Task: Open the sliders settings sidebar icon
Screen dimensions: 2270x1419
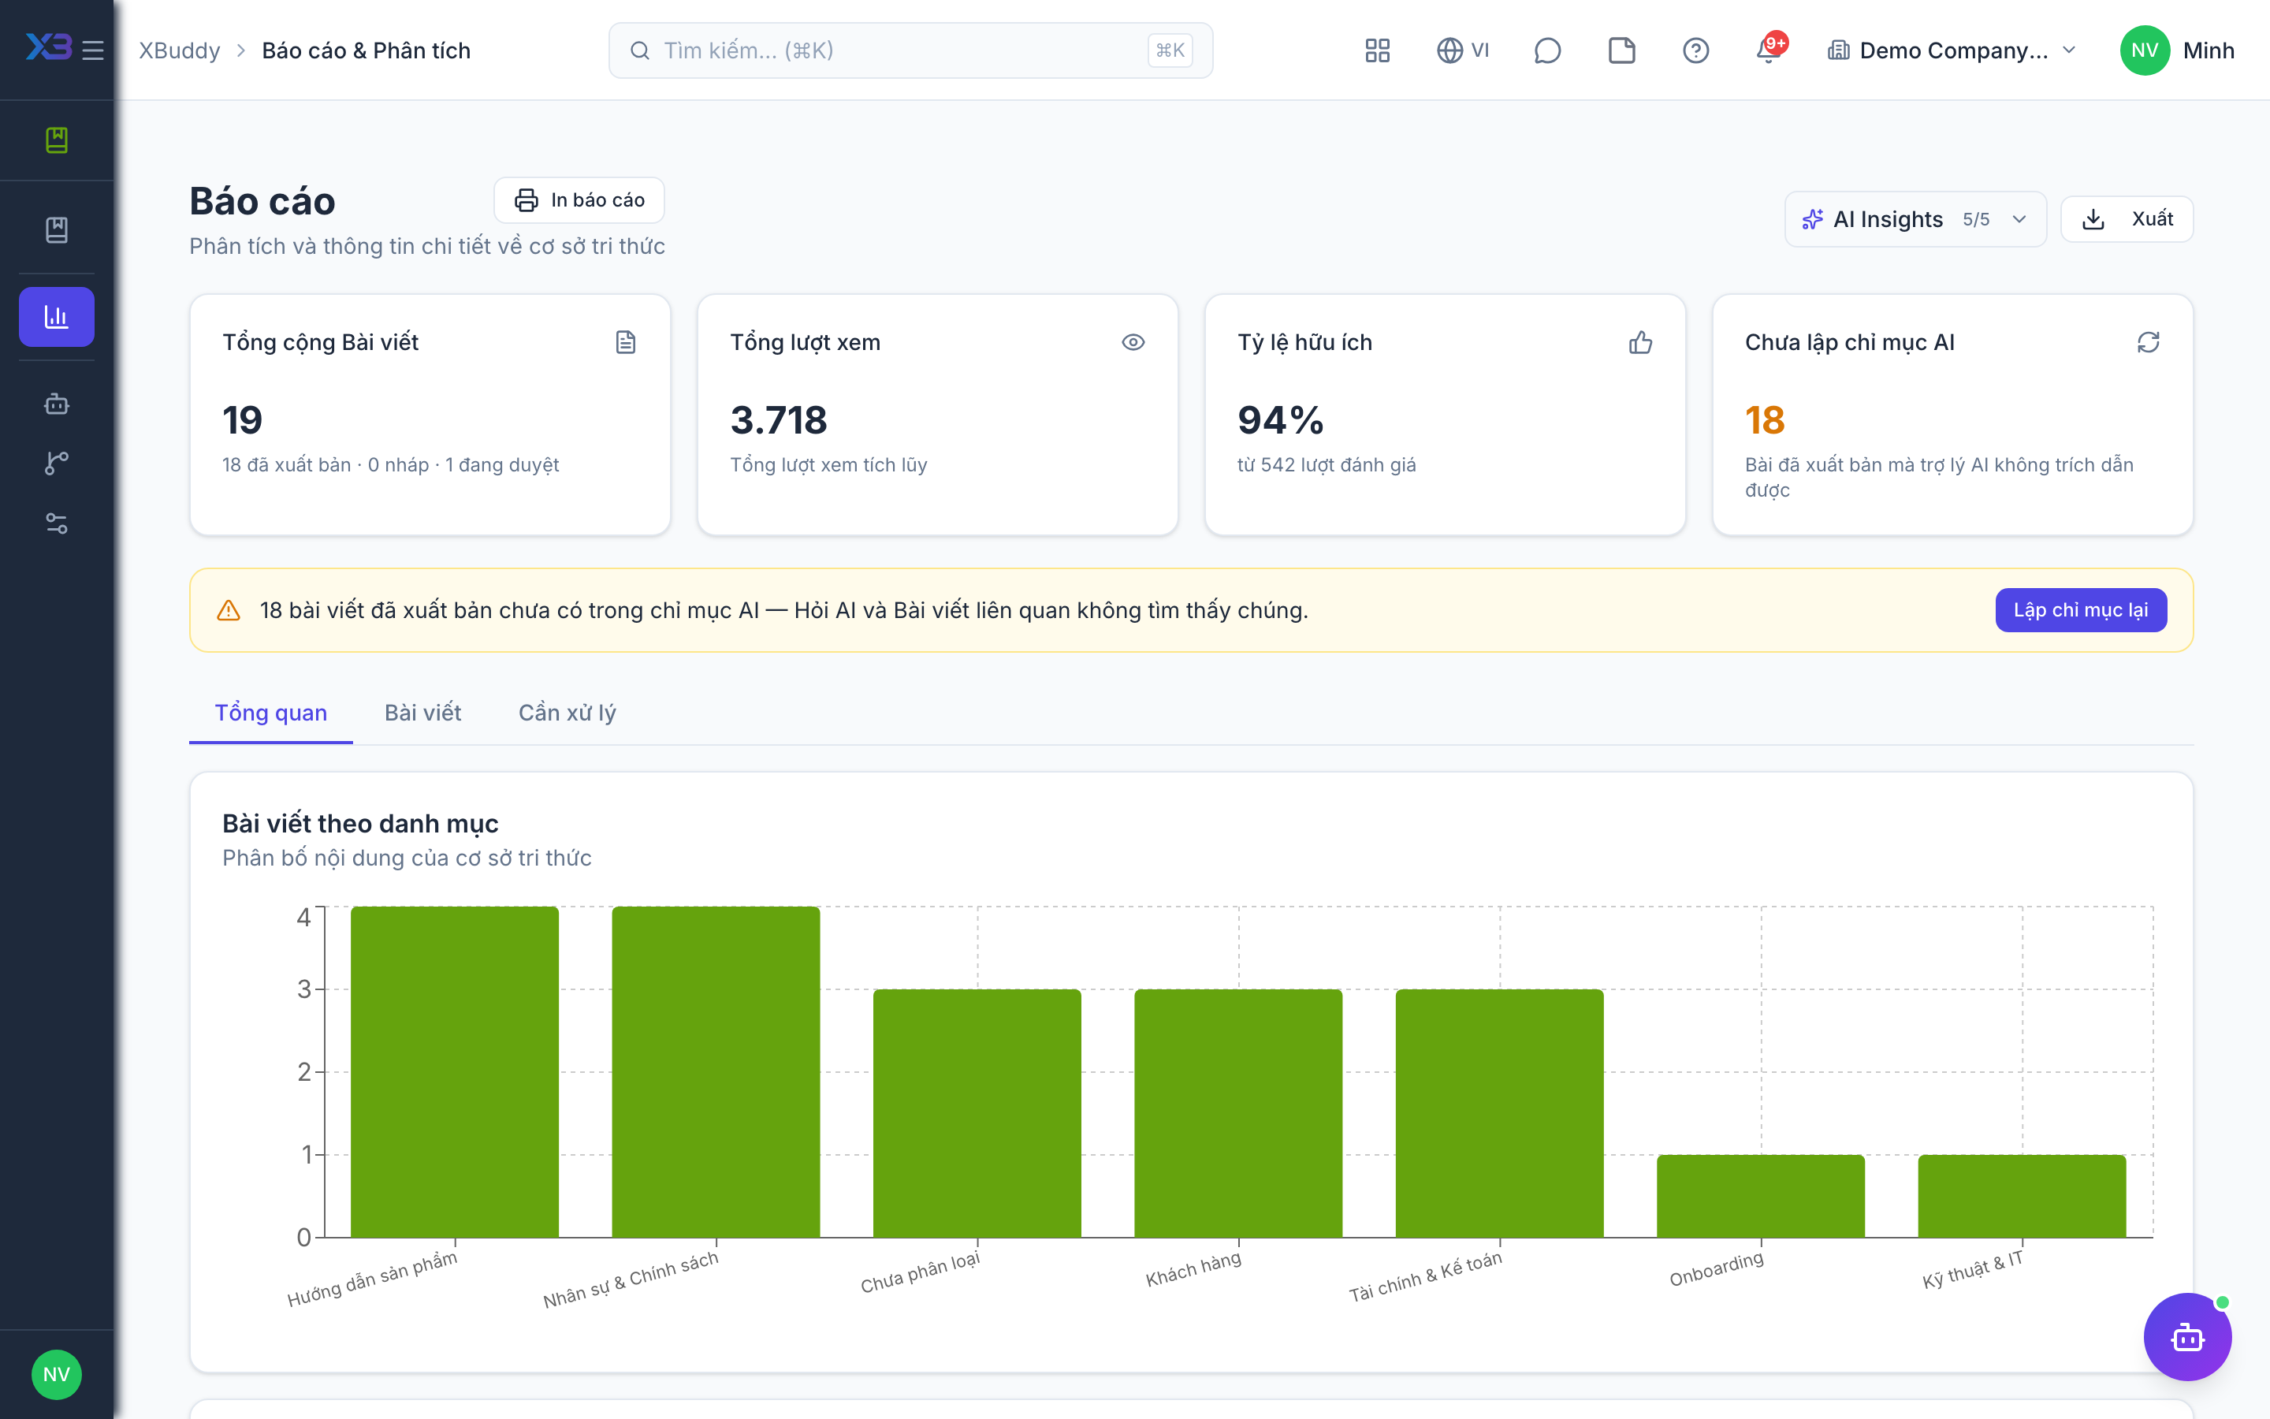Action: (56, 523)
